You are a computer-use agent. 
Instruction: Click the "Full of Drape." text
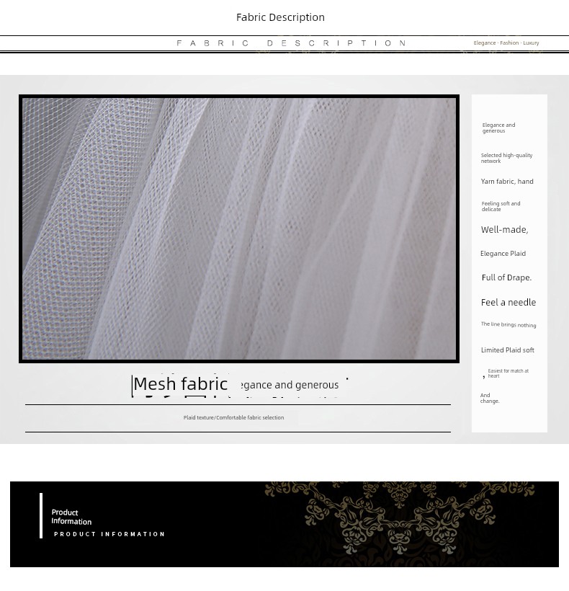(x=506, y=277)
